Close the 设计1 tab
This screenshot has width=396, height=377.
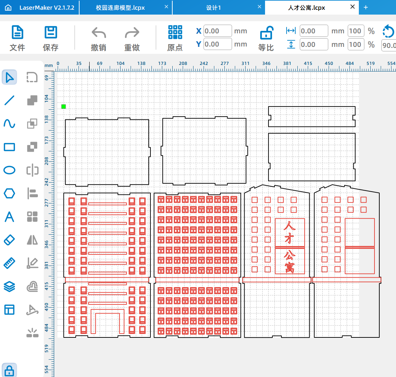259,7
